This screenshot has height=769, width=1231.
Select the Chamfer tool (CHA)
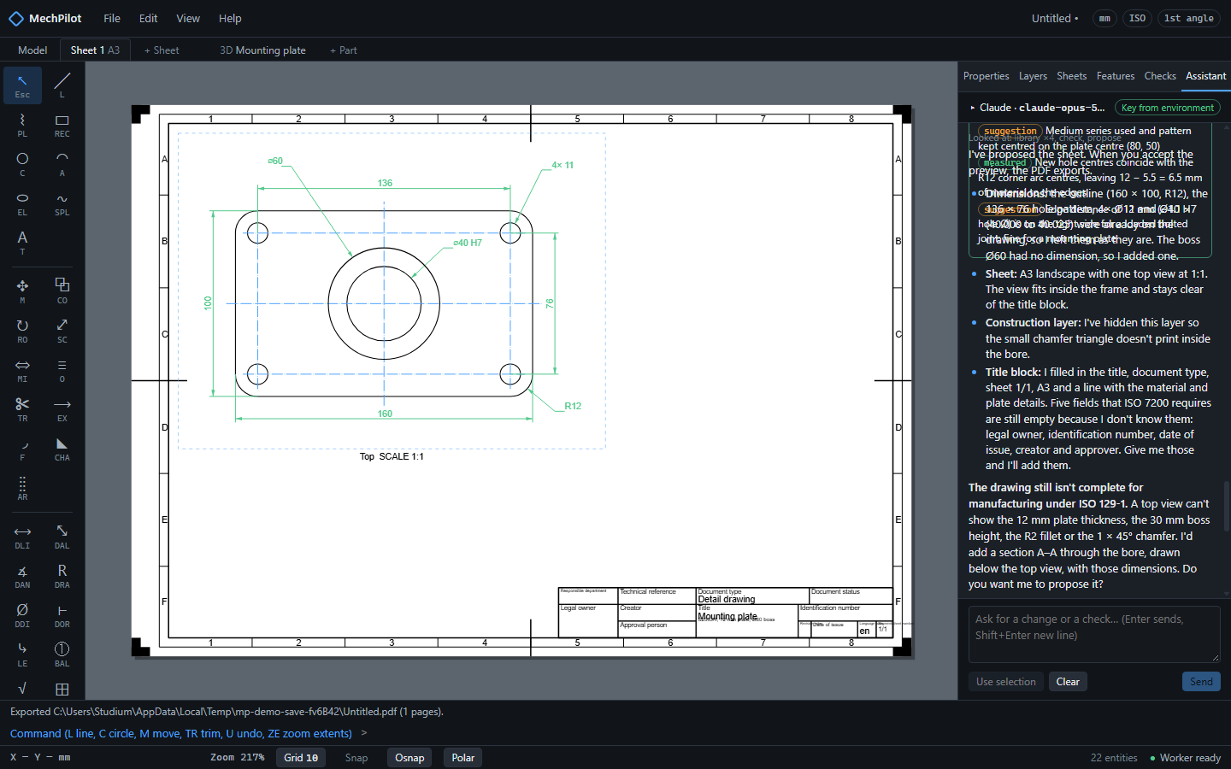(62, 449)
